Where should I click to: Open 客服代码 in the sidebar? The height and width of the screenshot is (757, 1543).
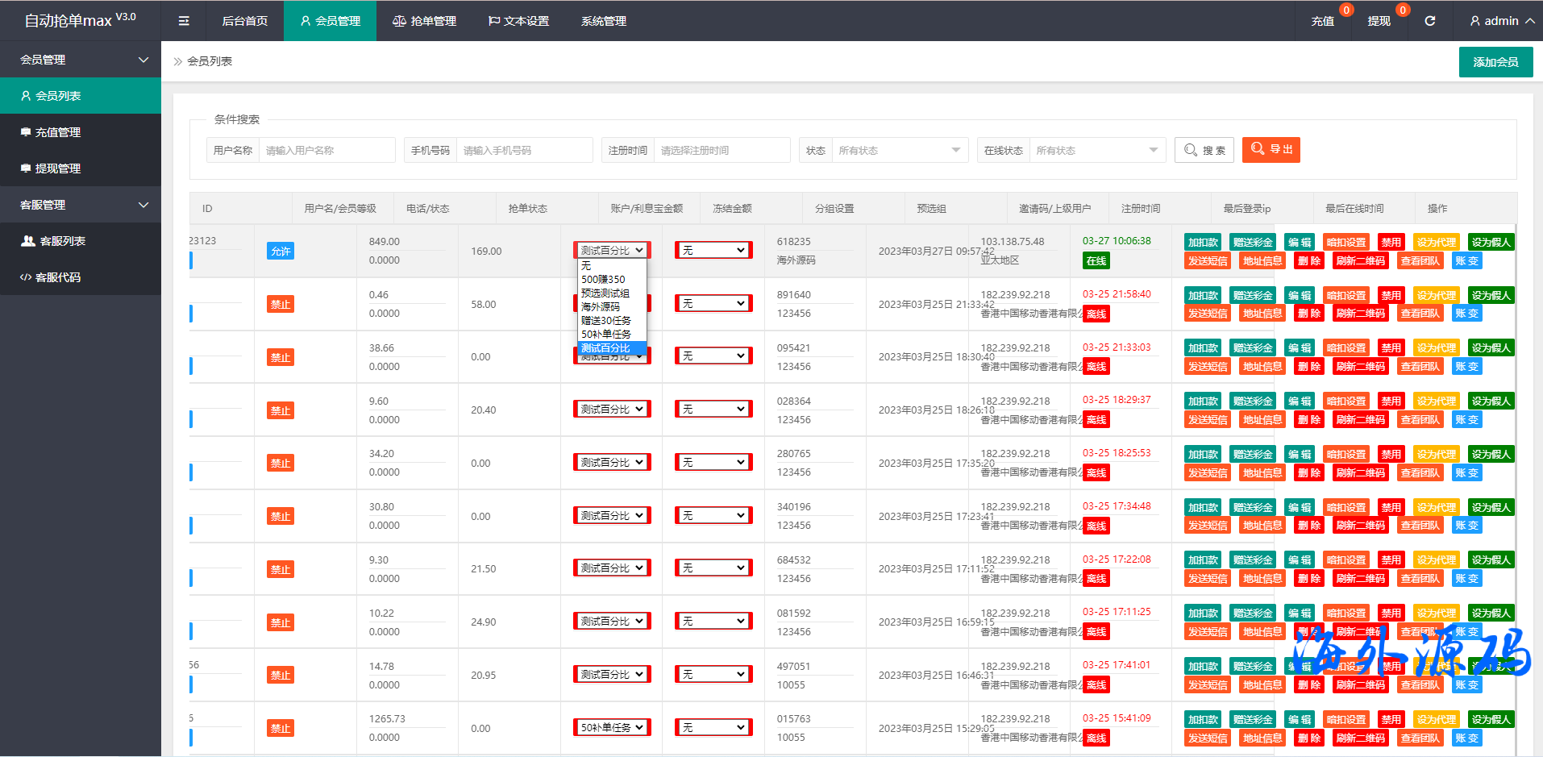click(58, 277)
